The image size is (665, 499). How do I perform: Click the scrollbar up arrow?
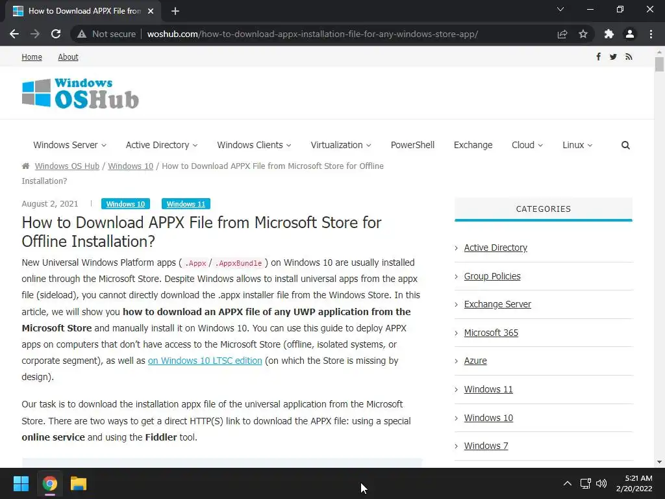659,52
